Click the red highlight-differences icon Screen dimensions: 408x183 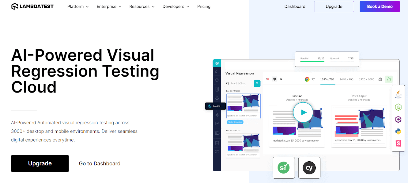[x=267, y=79]
